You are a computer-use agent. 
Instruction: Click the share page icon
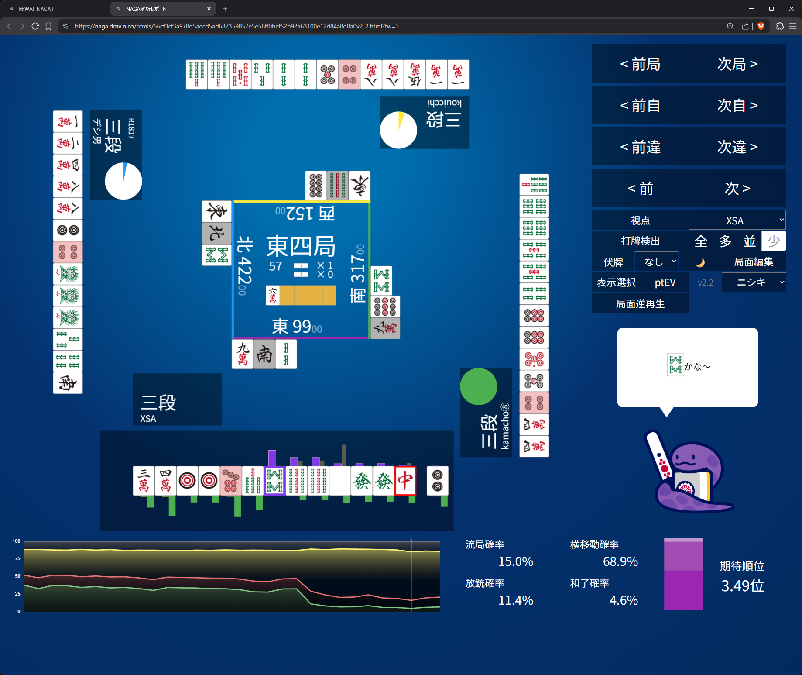pyautogui.click(x=745, y=26)
